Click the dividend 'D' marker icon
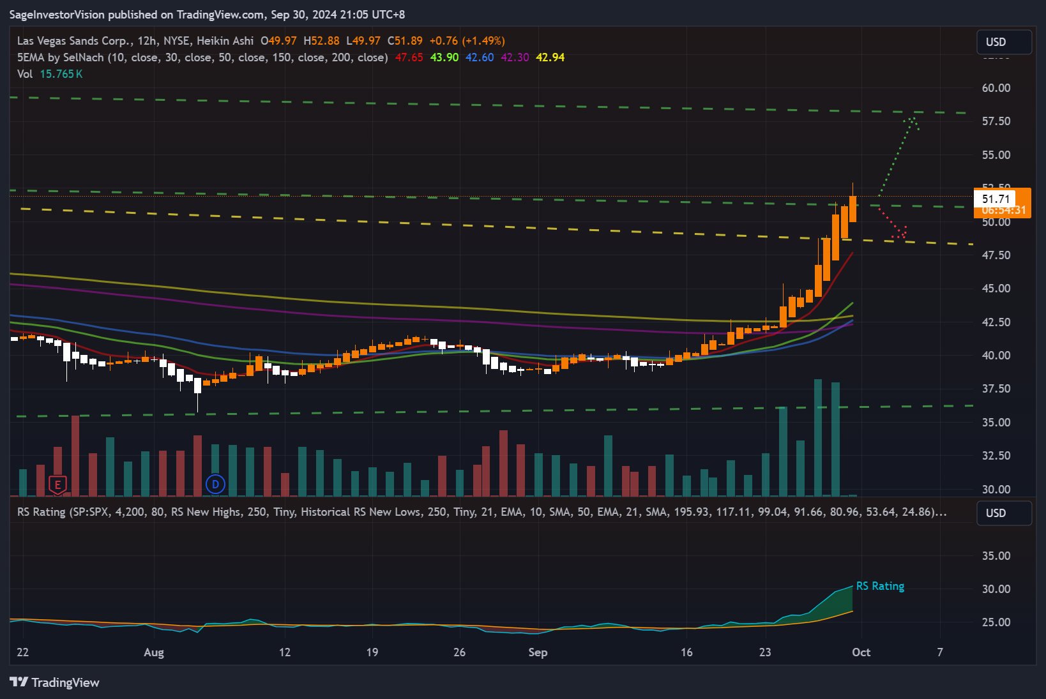The height and width of the screenshot is (699, 1046). 215,485
